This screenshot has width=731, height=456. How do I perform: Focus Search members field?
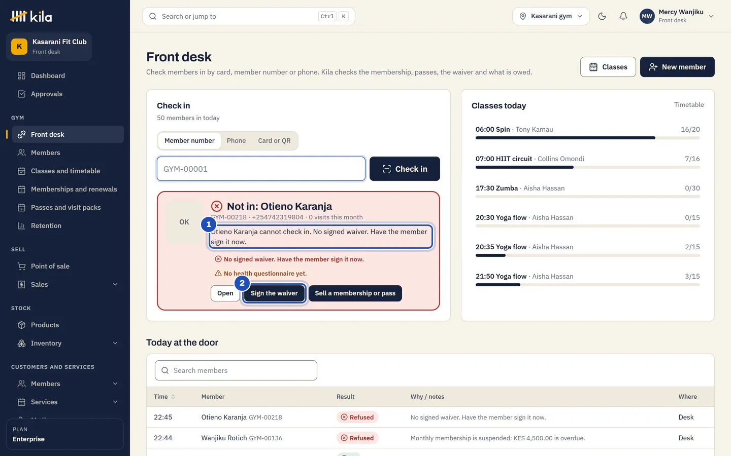236,370
